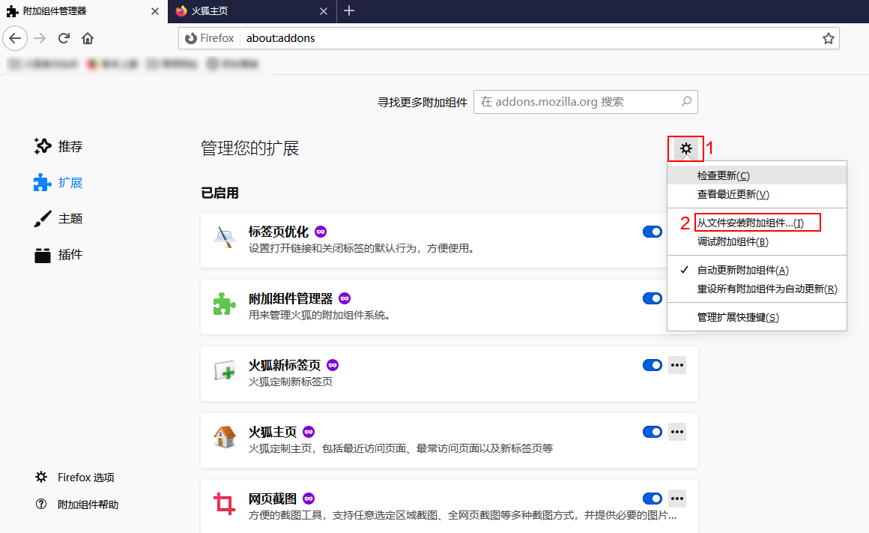
Task: Open the 主题 category
Action: coord(58,219)
